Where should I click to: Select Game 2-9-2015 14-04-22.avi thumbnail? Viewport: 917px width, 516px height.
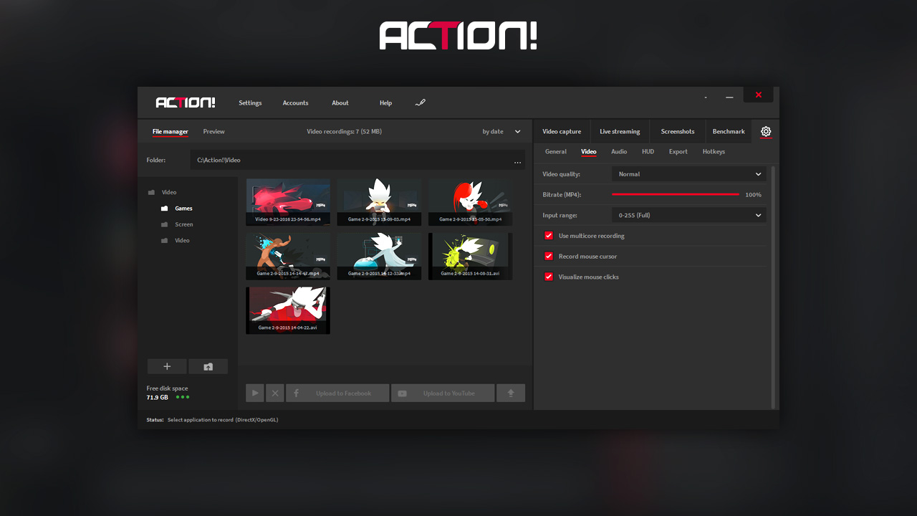point(288,310)
